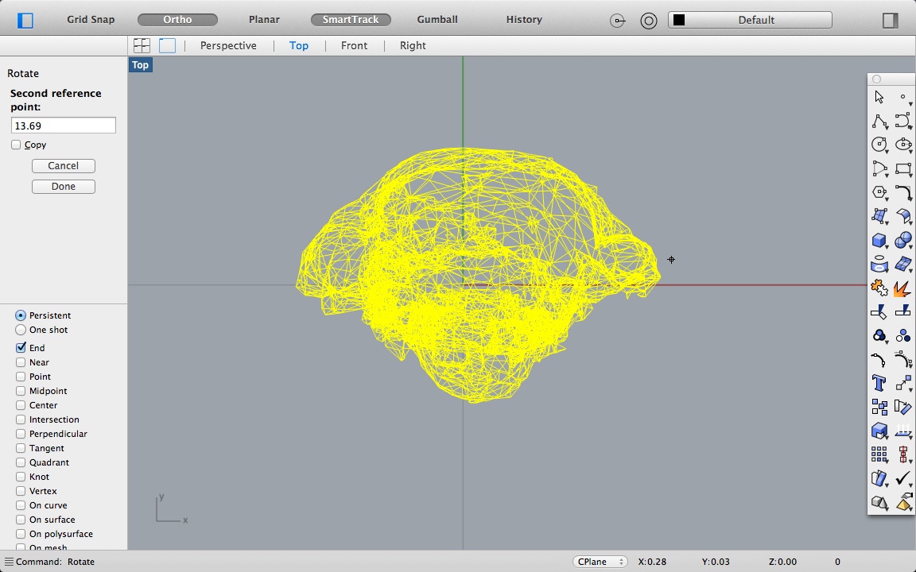The width and height of the screenshot is (916, 572).
Task: Click the Done button
Action: [63, 186]
